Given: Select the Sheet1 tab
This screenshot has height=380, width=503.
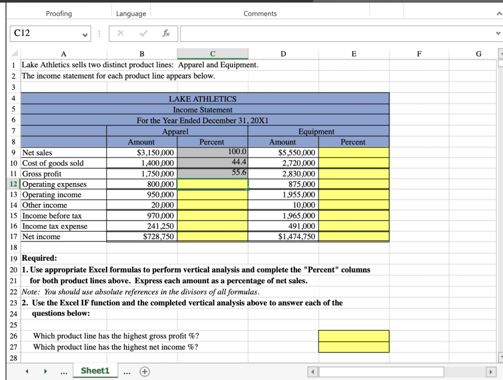Looking at the screenshot, I should pyautogui.click(x=95, y=371).
